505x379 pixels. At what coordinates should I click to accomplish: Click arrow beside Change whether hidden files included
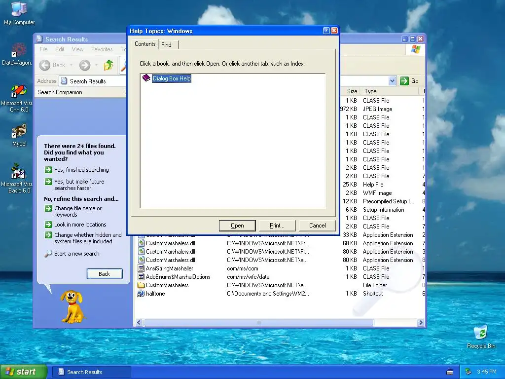click(48, 235)
